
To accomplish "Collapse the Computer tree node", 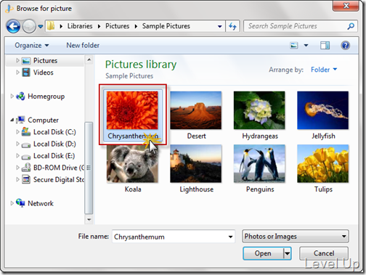I will click(x=12, y=120).
